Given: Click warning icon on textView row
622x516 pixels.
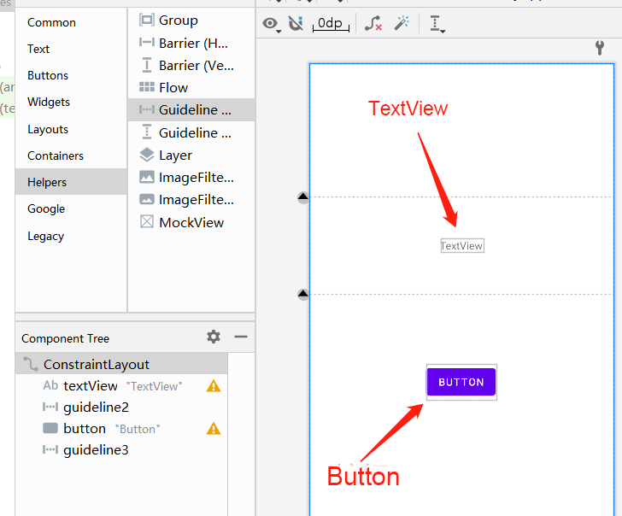Looking at the screenshot, I should [214, 386].
